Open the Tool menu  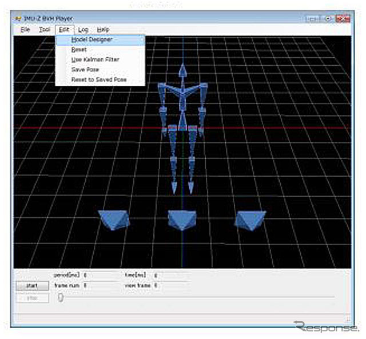tap(45, 29)
